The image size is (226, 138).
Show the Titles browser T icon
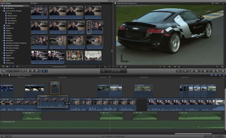click(x=209, y=71)
